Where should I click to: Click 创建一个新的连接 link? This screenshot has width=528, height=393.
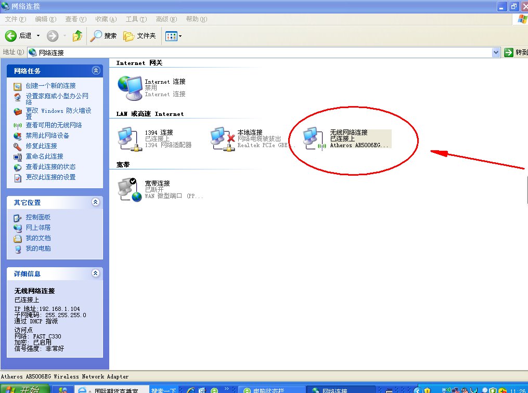pos(50,86)
